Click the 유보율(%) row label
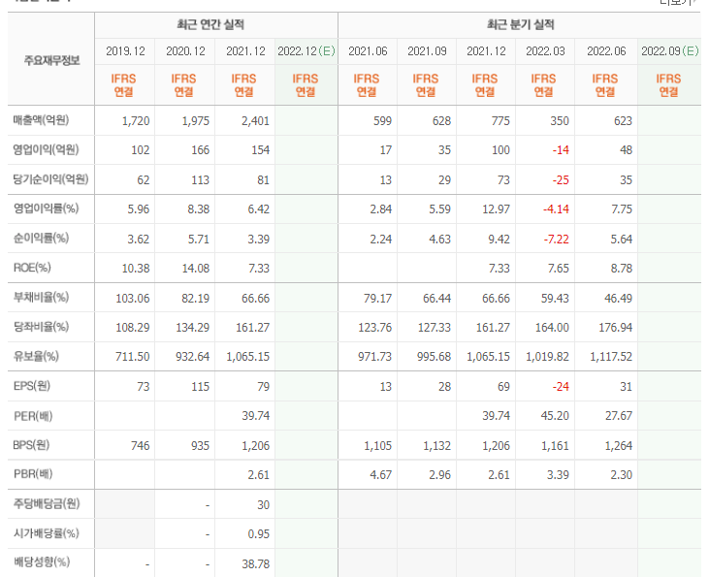The image size is (709, 577). click(36, 356)
